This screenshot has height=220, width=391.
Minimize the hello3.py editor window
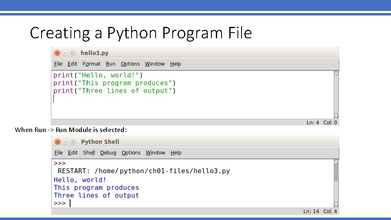point(65,53)
